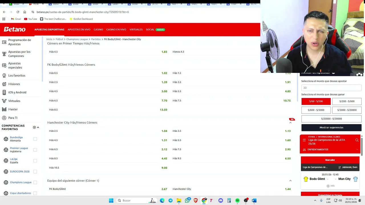The height and width of the screenshot is (205, 365).
Task: Click the Info plus icon
Action: tap(328, 186)
